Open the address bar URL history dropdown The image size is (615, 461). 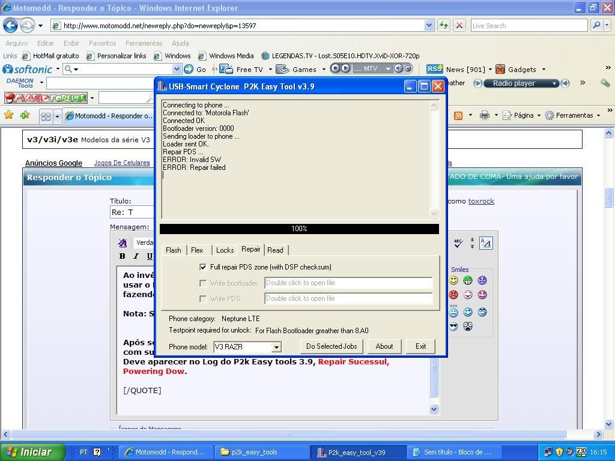pos(429,25)
